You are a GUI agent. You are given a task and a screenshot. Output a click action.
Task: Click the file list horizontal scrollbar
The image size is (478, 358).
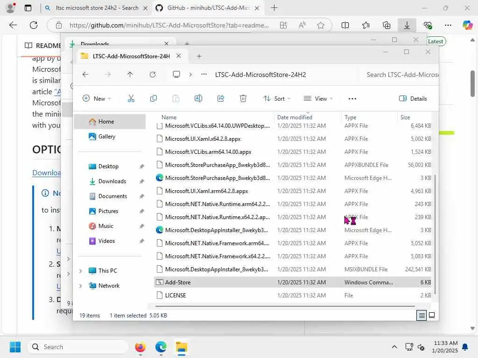(285, 306)
